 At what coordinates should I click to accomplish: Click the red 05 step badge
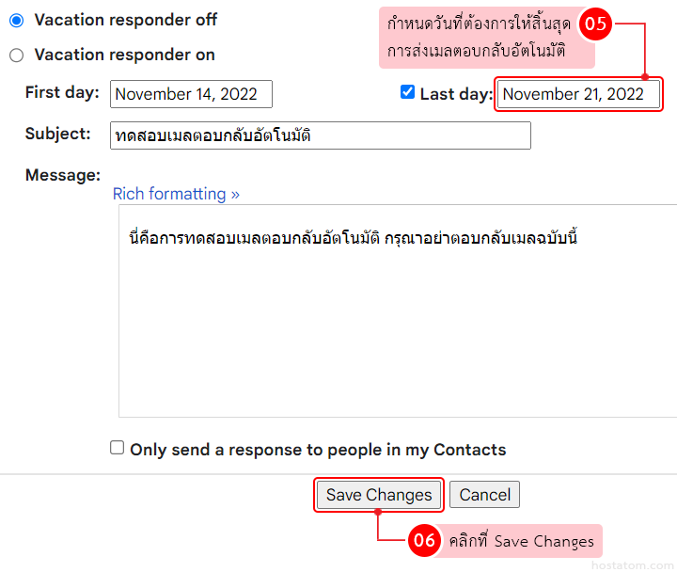(x=594, y=25)
